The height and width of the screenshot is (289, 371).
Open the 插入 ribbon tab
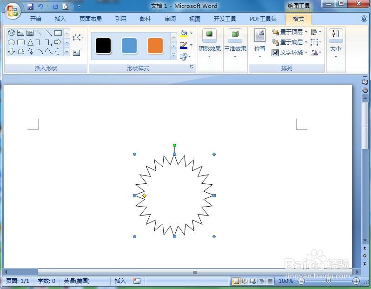pos(60,19)
